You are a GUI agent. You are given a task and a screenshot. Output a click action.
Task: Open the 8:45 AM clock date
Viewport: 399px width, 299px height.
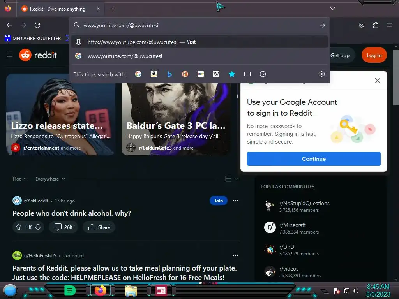tap(378, 290)
